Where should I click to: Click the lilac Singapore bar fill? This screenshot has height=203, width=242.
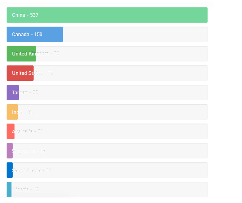point(10,151)
